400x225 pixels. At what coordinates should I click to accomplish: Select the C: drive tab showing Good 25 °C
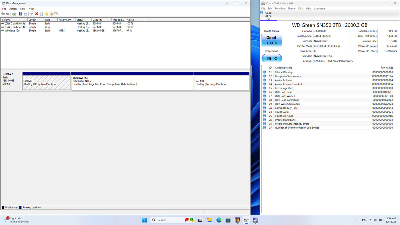[268, 15]
